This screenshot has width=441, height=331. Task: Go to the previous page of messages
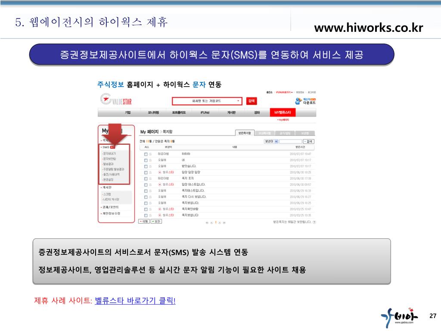[211, 222]
